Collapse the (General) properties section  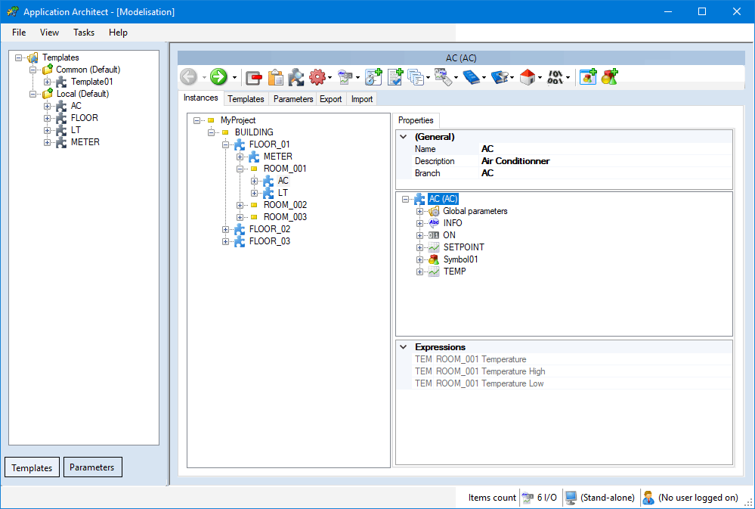(x=404, y=137)
